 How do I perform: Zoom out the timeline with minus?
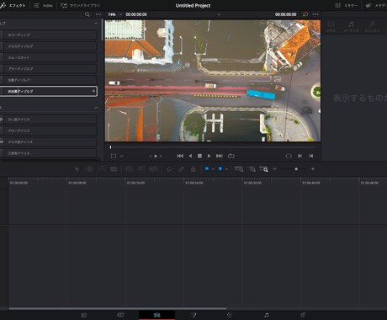pos(274,169)
